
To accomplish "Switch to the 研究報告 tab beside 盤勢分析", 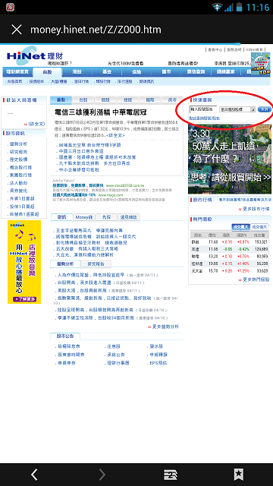I will point(96,264).
